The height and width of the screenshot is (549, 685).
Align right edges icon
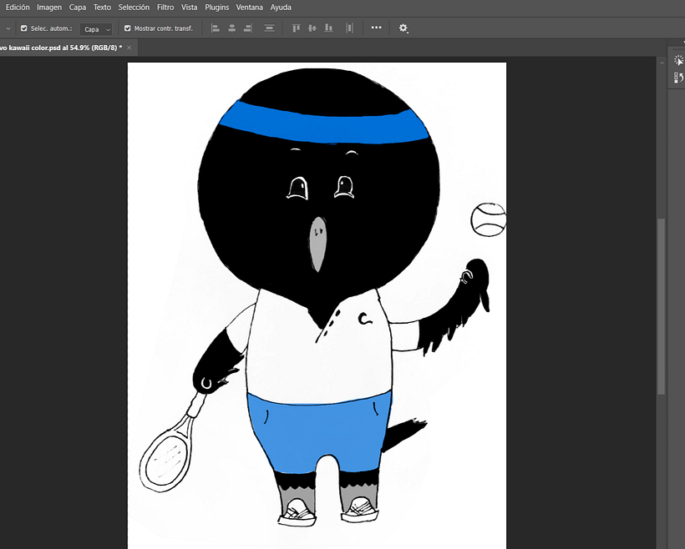(248, 28)
